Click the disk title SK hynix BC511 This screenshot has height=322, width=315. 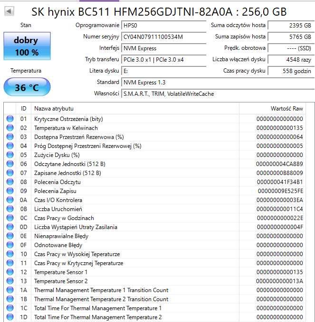point(159,12)
